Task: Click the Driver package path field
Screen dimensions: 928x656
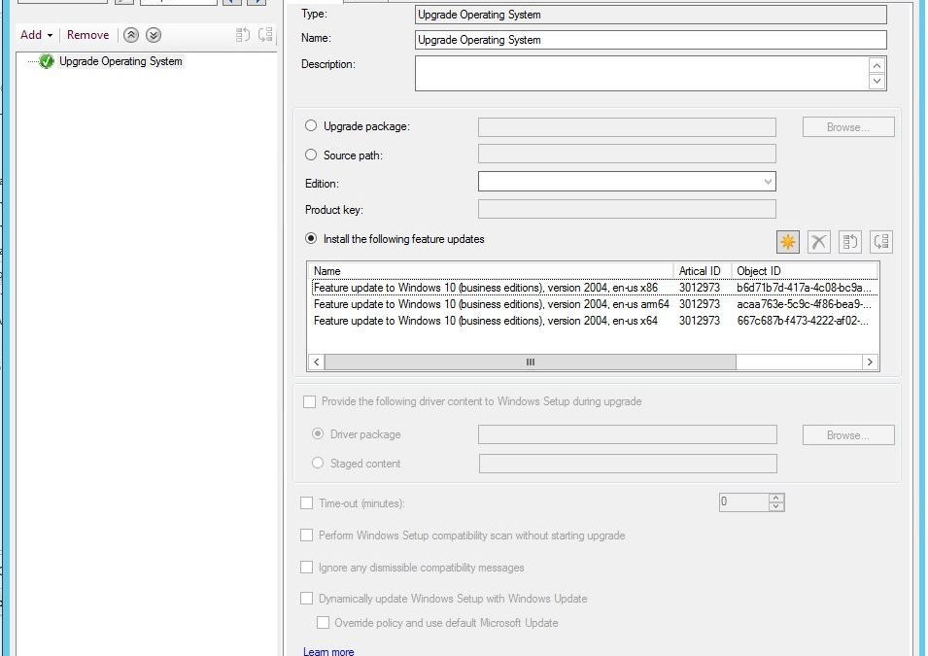Action: [x=628, y=434]
